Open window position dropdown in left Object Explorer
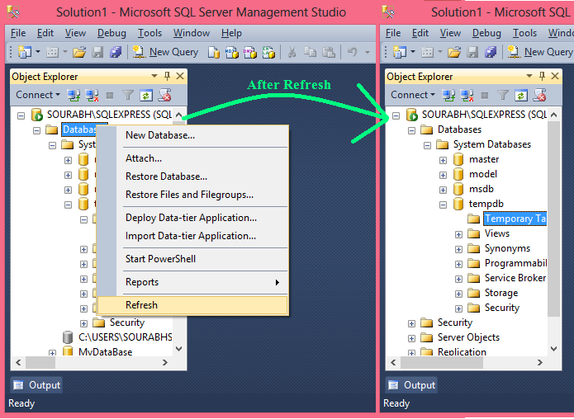This screenshot has width=574, height=419. 154,76
